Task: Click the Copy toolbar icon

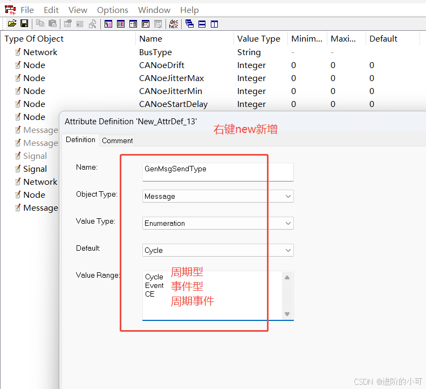Action: coord(40,24)
